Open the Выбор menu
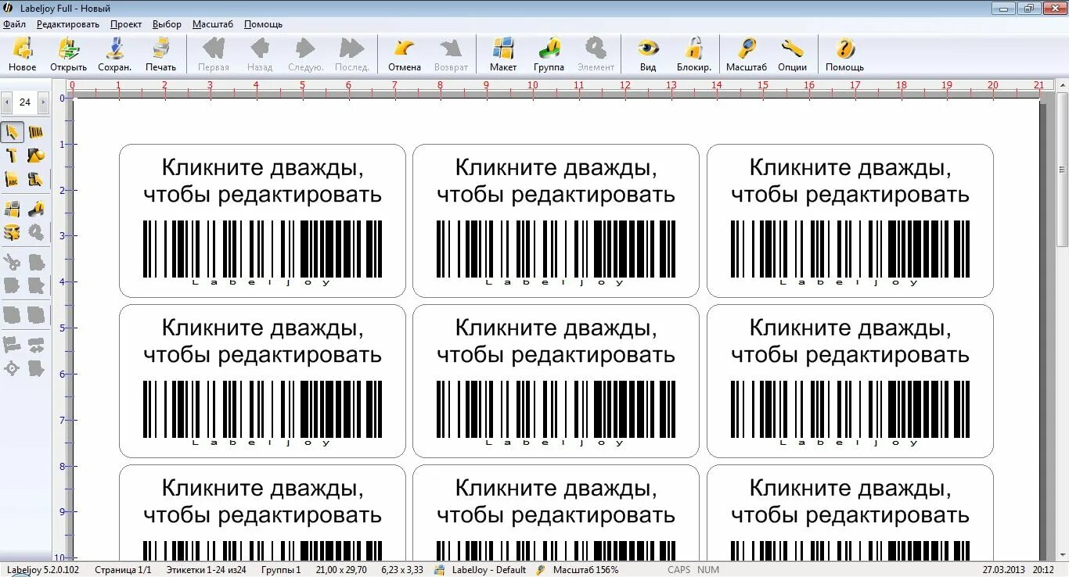The image size is (1069, 577). click(x=167, y=24)
